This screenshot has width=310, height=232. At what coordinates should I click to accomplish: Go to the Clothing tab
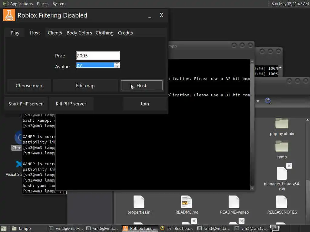[x=104, y=33]
